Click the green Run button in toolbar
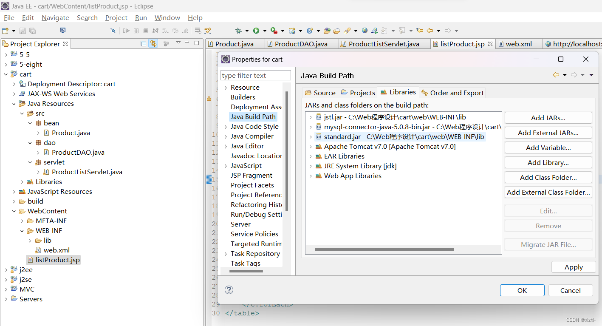The image size is (602, 326). tap(256, 31)
